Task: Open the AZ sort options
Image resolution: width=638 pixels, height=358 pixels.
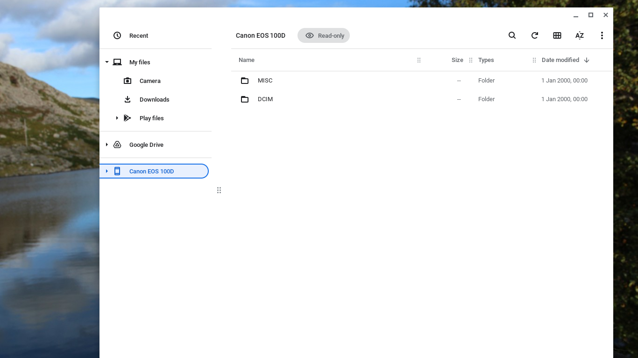Action: click(580, 35)
